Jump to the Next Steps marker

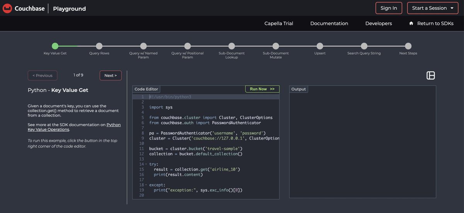[x=408, y=46]
